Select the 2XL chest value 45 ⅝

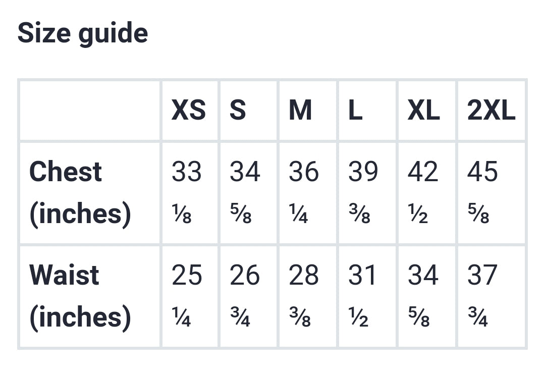(482, 193)
